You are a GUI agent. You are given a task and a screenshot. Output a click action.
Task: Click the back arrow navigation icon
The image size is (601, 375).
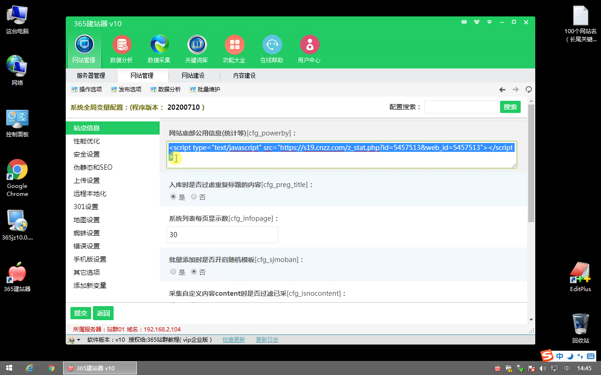click(502, 90)
